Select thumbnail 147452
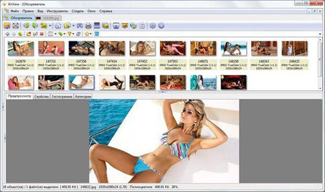 (x=142, y=55)
